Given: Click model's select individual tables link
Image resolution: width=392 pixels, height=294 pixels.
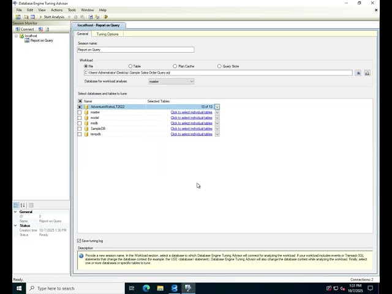Looking at the screenshot, I should pyautogui.click(x=191, y=118).
